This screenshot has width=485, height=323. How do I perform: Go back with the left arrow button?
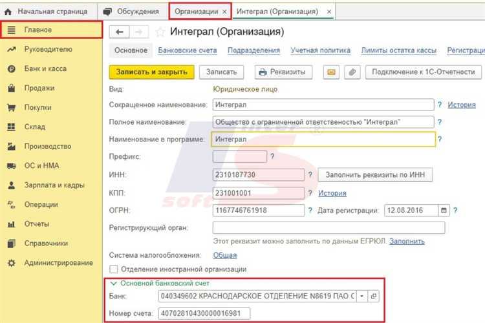pos(119,32)
